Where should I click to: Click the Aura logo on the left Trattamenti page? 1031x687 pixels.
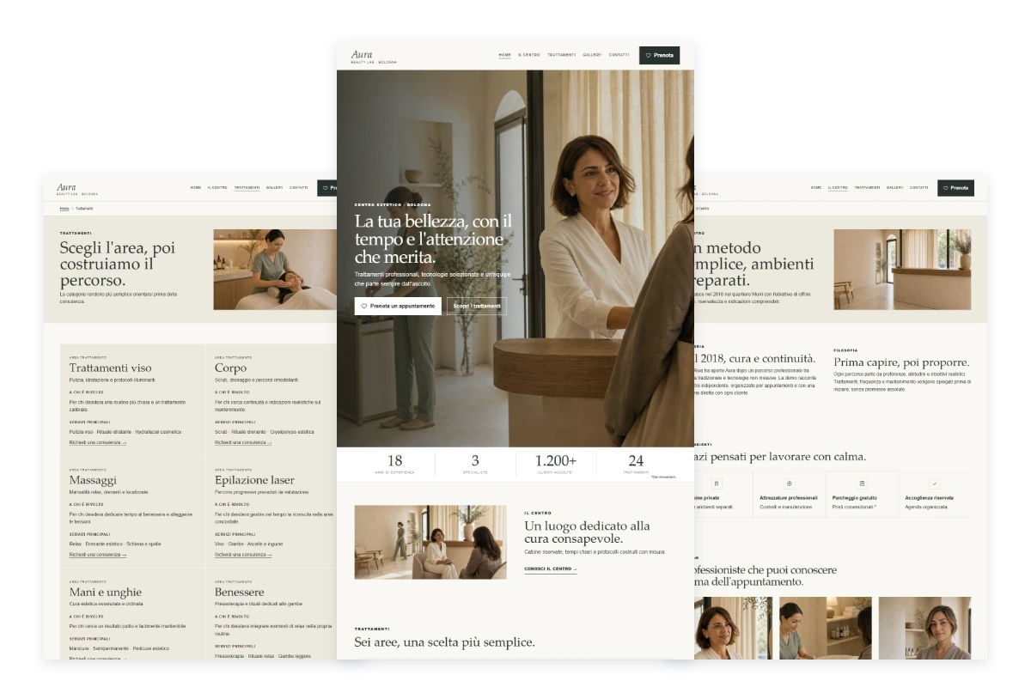pyautogui.click(x=67, y=186)
